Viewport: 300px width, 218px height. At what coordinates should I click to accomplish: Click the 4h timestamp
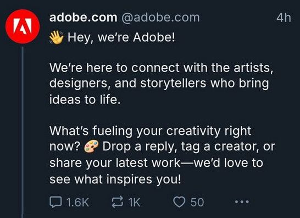[284, 18]
